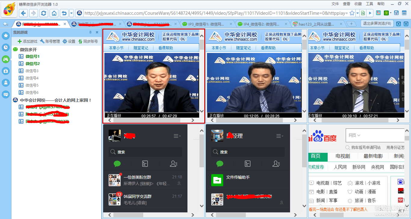The image size is (411, 219).
Task: Open the 工具 menu
Action: pos(369,4)
